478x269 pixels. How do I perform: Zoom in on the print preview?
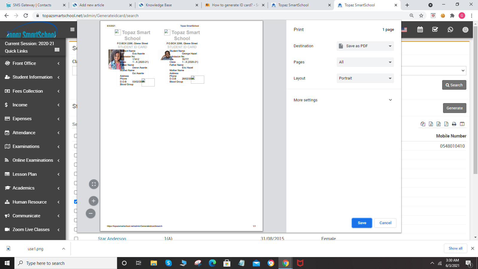point(94,201)
